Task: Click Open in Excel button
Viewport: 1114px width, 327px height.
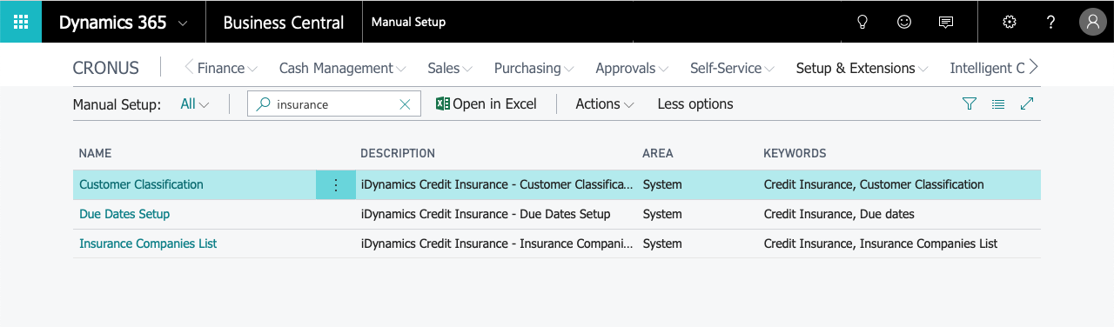Action: (x=487, y=104)
